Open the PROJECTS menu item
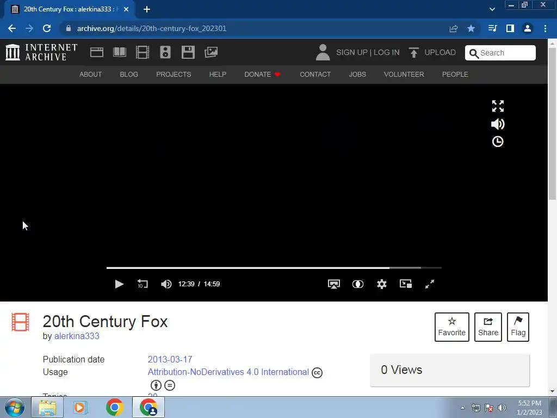 pyautogui.click(x=174, y=74)
